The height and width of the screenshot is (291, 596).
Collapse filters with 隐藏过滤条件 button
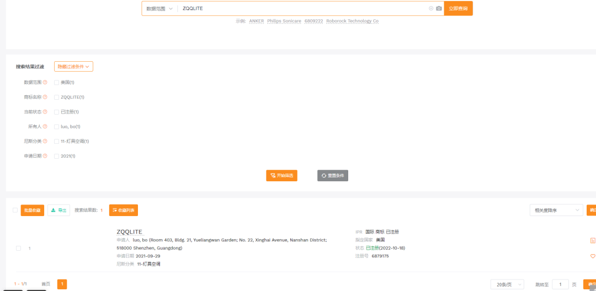click(x=74, y=67)
